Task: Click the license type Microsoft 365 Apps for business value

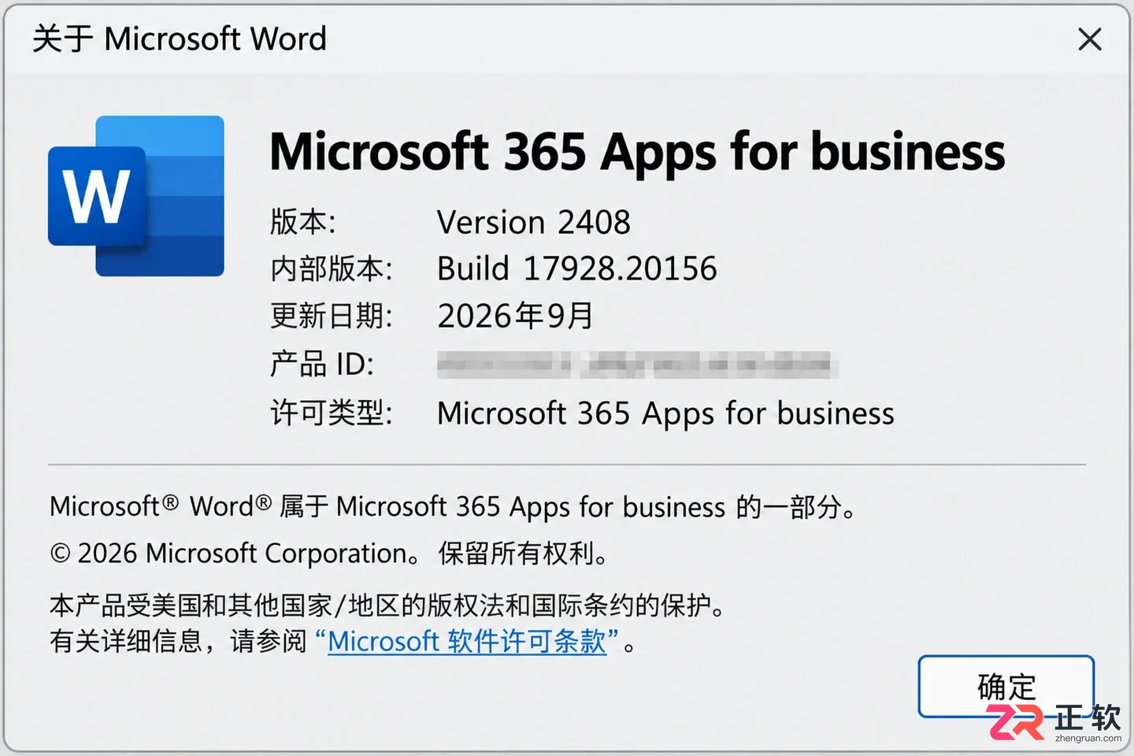Action: [666, 413]
